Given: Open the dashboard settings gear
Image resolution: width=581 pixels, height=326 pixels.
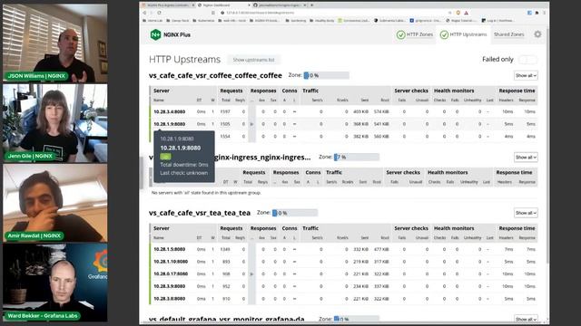Looking at the screenshot, I should 537,34.
